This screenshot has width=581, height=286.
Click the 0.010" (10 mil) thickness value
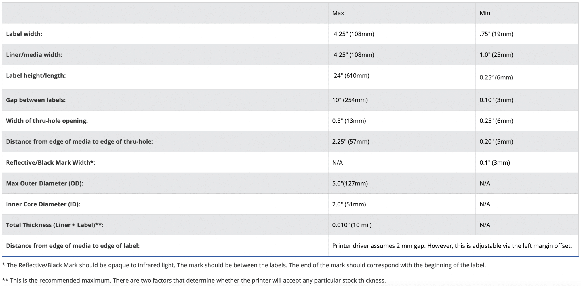pos(352,225)
